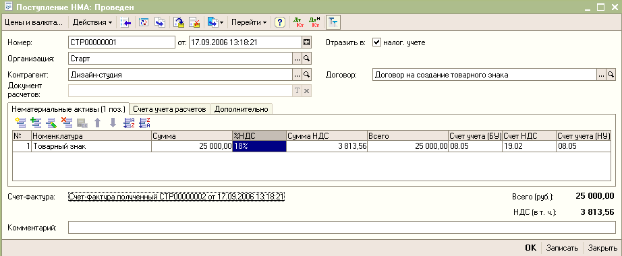Click the empty Комментарий field
The width and height of the screenshot is (622, 256).
point(341,228)
